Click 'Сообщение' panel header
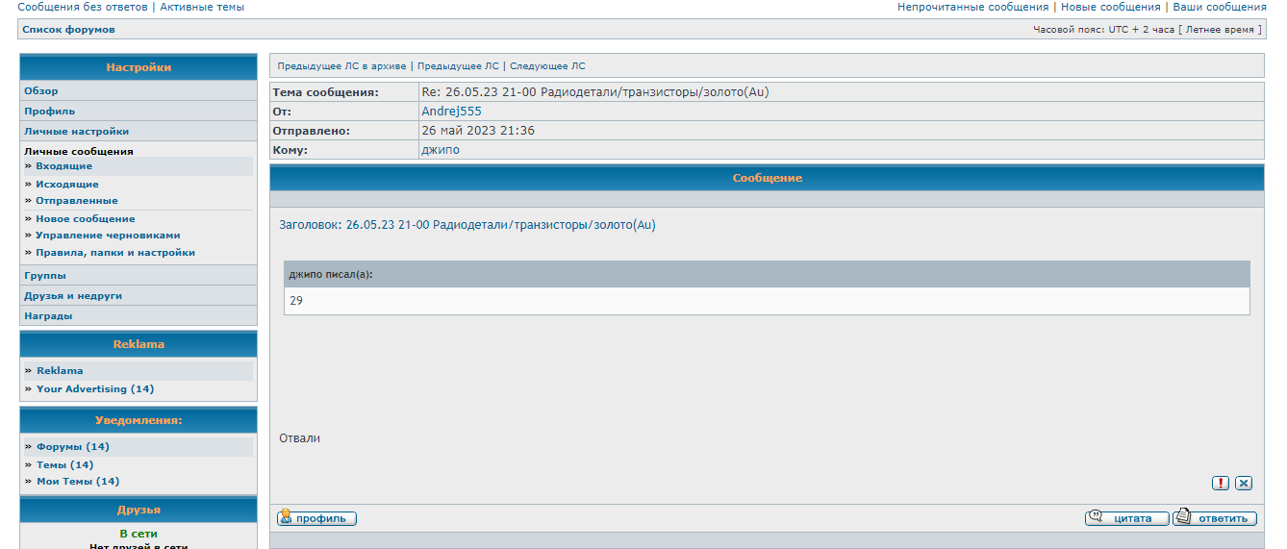Screen dimensions: 1287x549 tap(767, 178)
